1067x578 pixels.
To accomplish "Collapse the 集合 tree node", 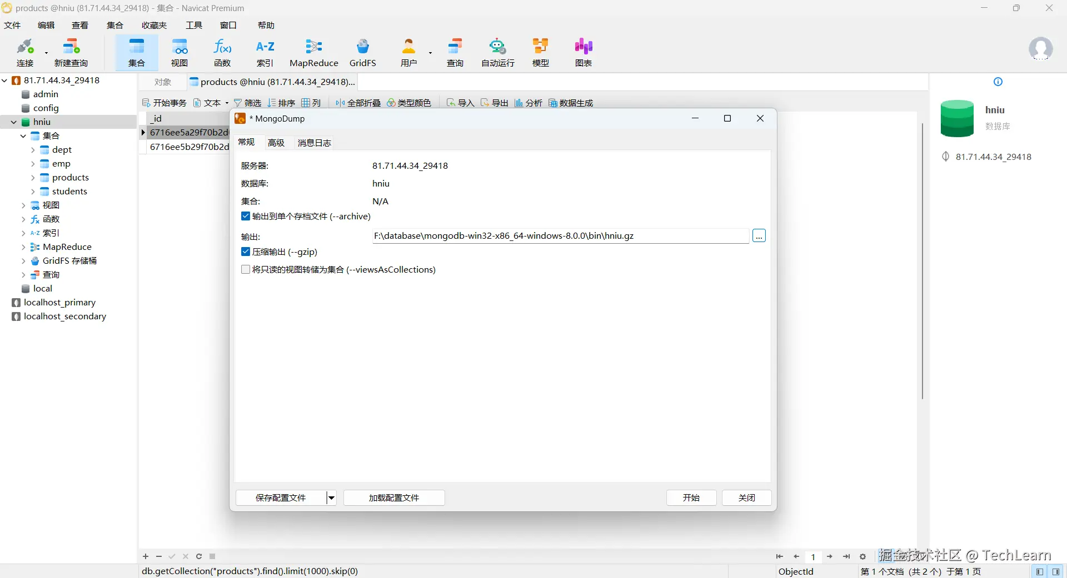I will click(23, 136).
